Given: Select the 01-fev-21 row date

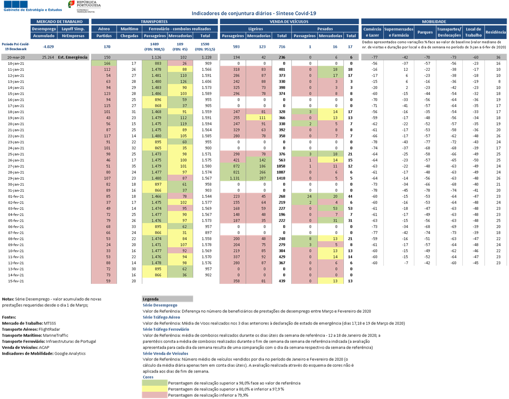Looking at the screenshot, I should point(16,196).
